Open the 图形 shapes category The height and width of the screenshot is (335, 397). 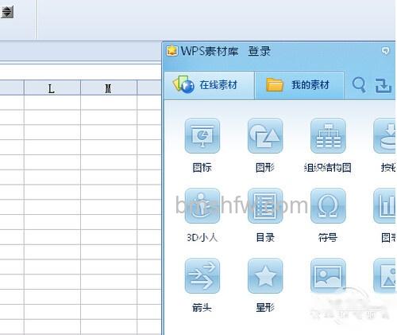[x=265, y=136]
